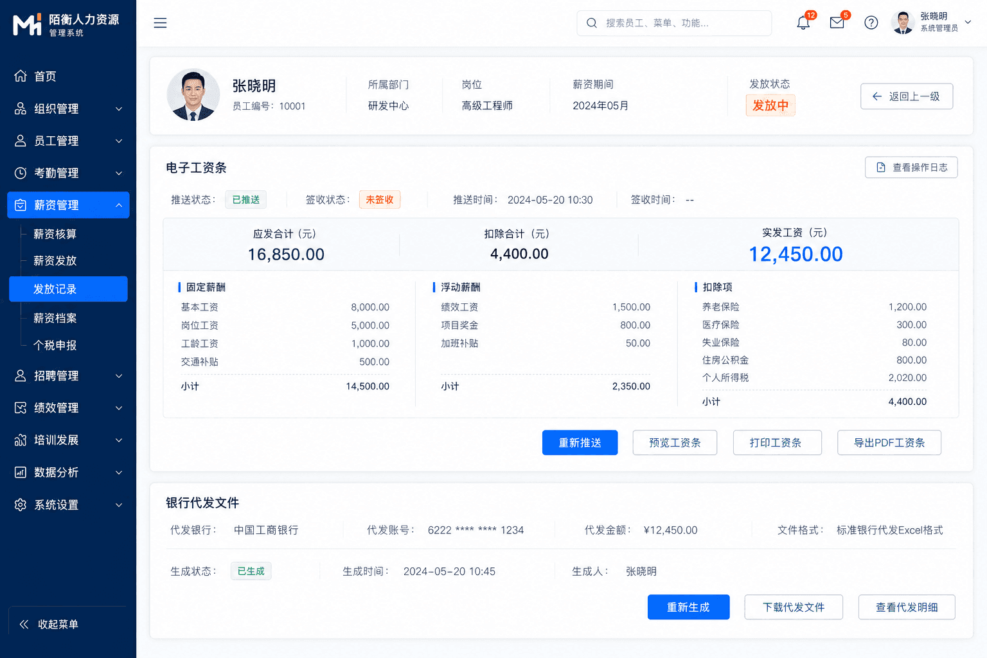This screenshot has height=658, width=987.
Task: Click the 重新推送 button
Action: [x=580, y=443]
